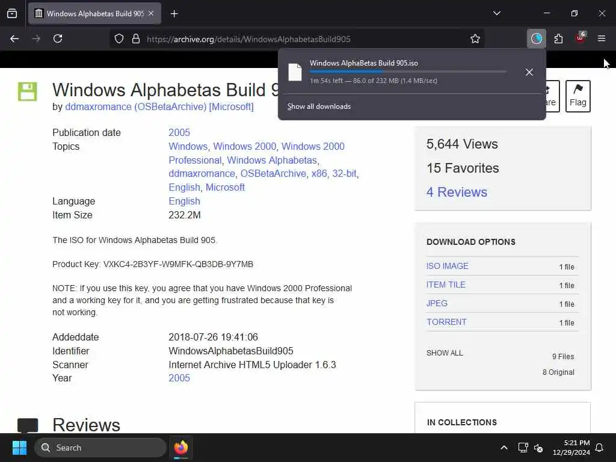This screenshot has width=616, height=462.
Task: View site security padlock info
Action: click(136, 38)
